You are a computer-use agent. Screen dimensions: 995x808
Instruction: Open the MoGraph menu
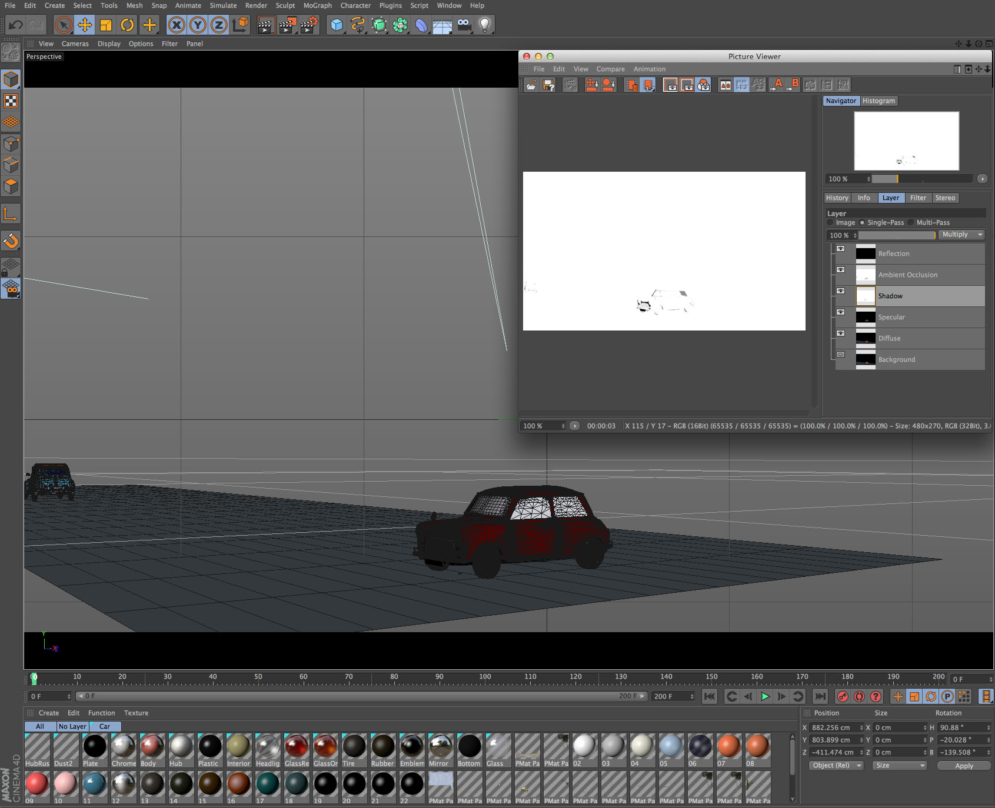(x=317, y=5)
